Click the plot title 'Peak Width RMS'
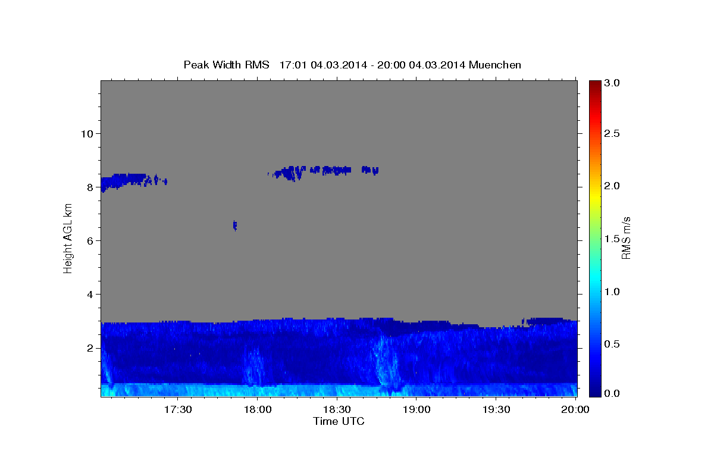 tap(226, 64)
